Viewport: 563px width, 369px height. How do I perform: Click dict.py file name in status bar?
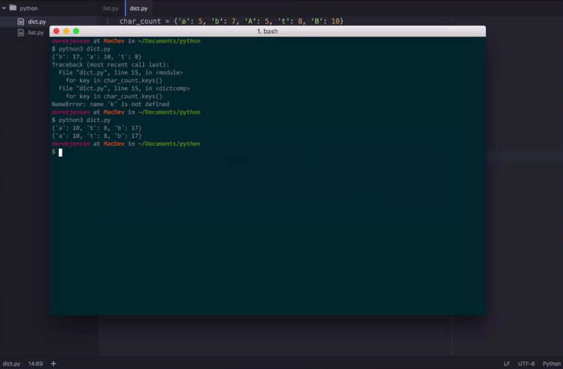11,364
